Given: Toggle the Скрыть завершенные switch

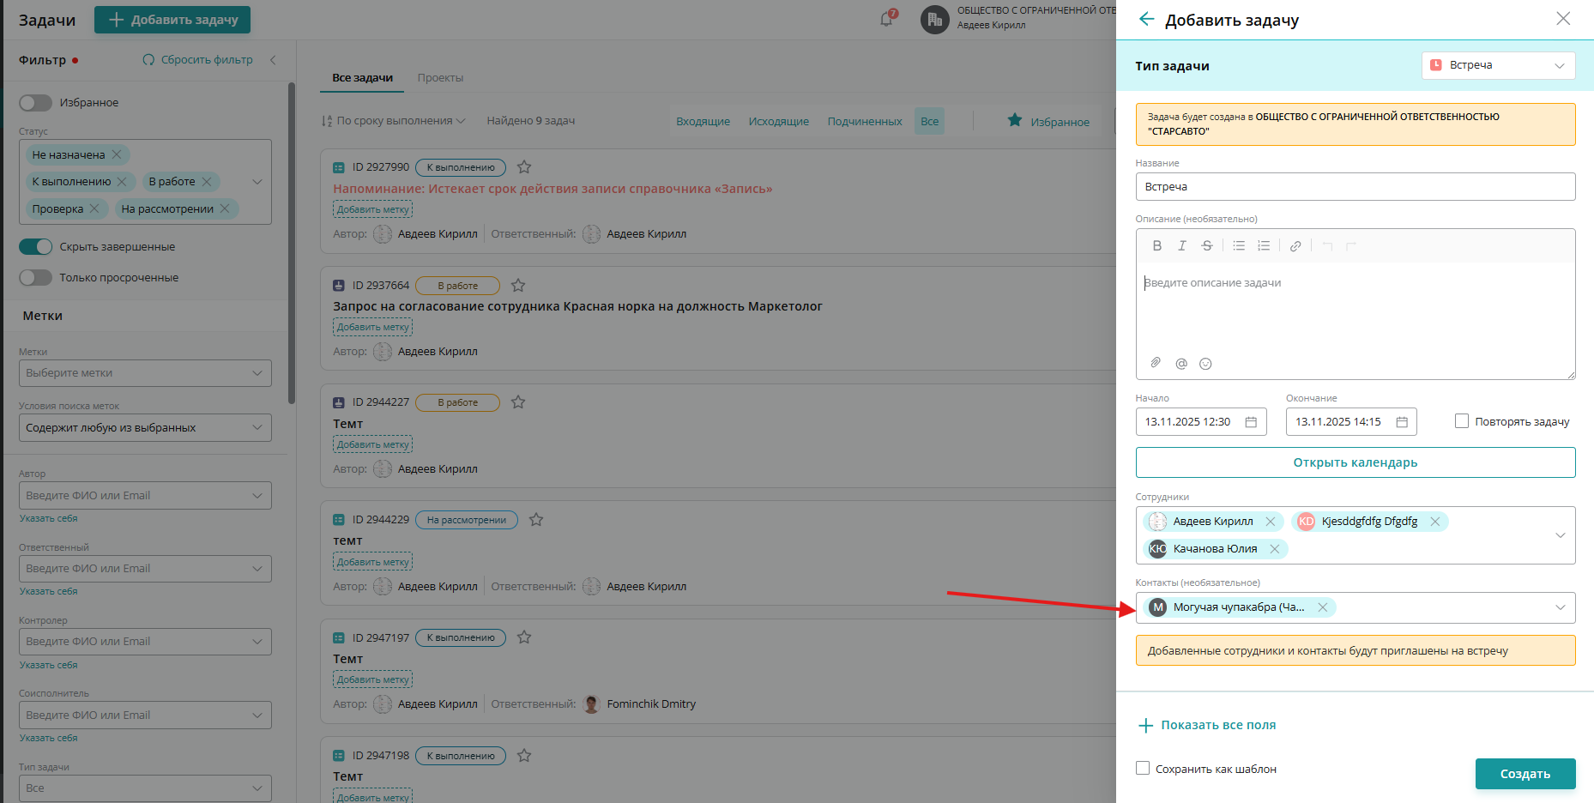Looking at the screenshot, I should [x=35, y=247].
